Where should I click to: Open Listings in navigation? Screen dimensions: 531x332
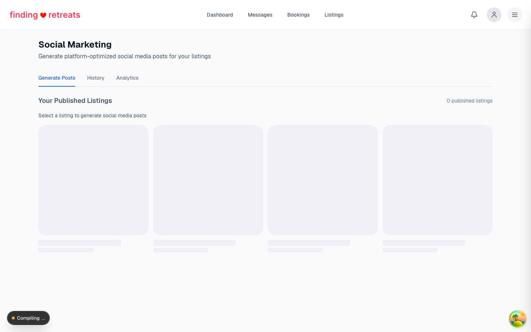[x=334, y=15]
